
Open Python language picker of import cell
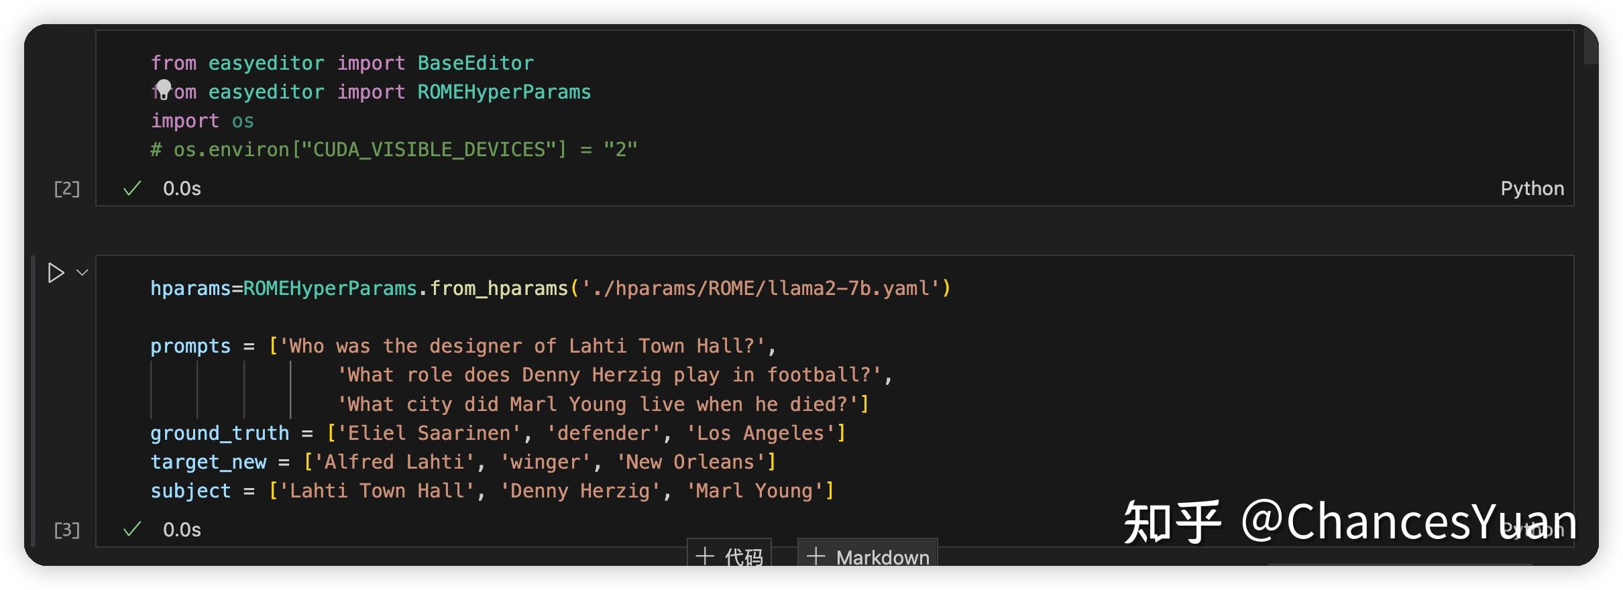pyautogui.click(x=1532, y=188)
